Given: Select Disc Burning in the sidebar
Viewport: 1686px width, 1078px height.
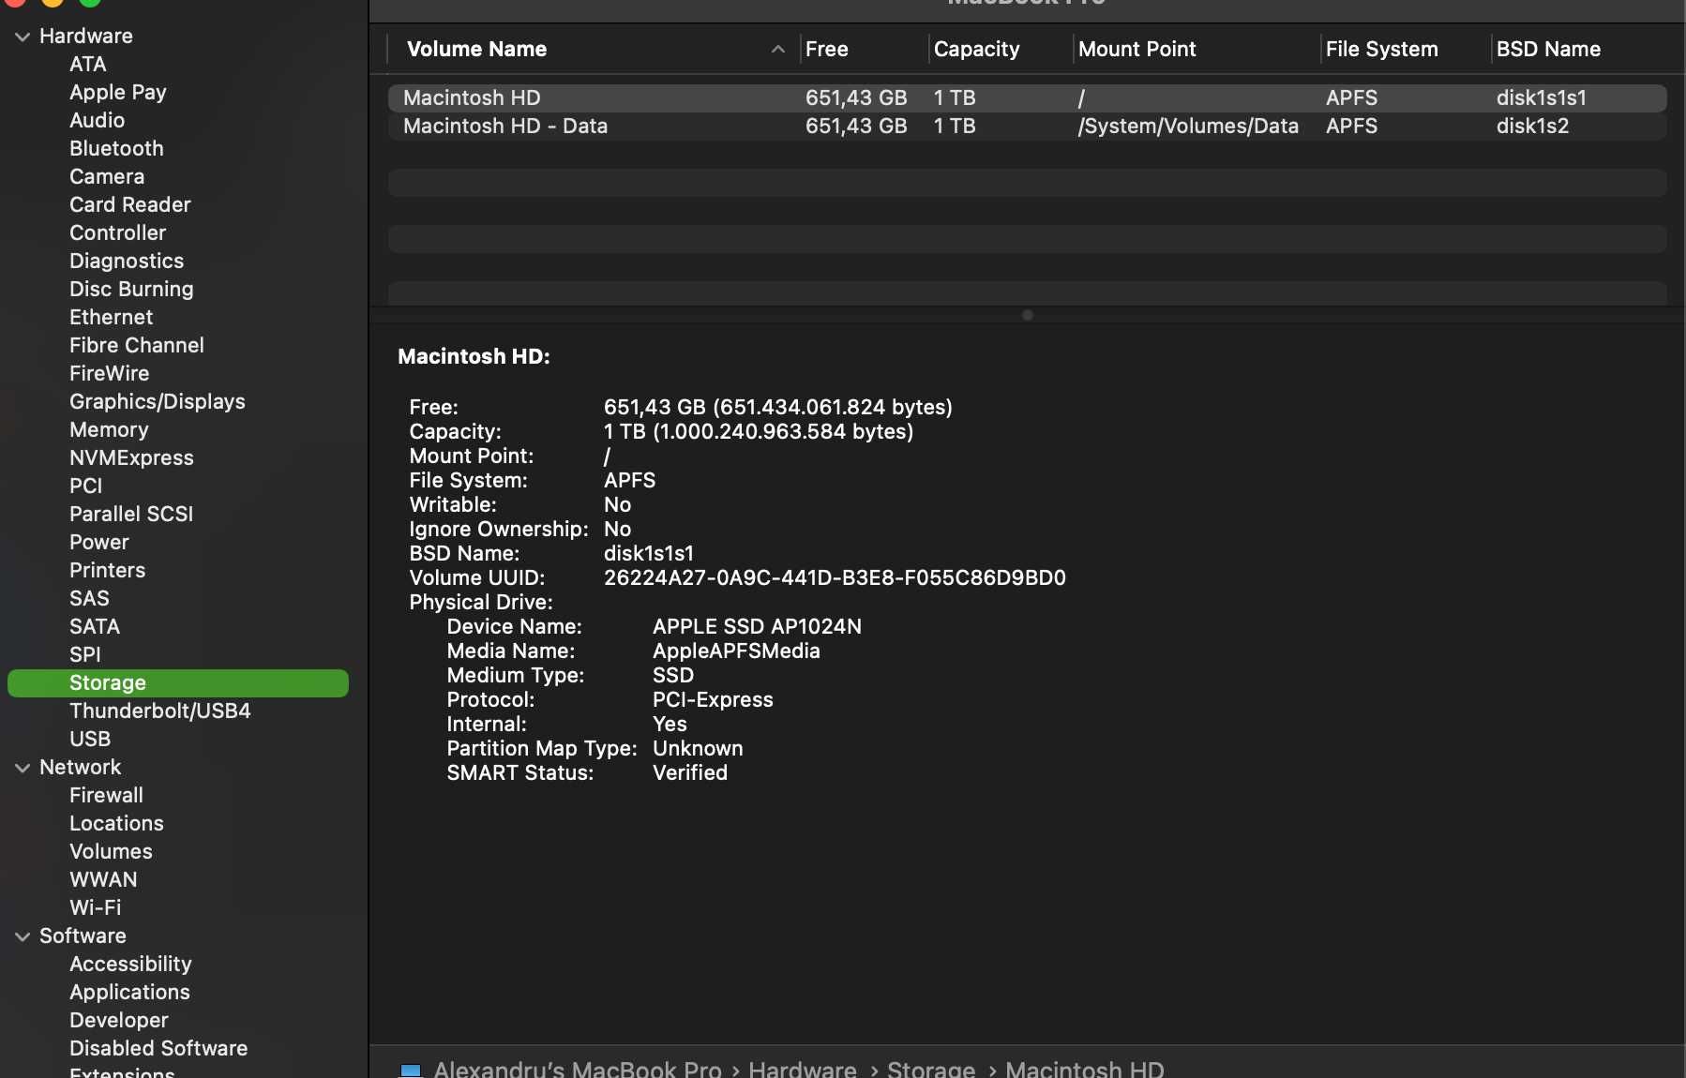Looking at the screenshot, I should pos(131,289).
